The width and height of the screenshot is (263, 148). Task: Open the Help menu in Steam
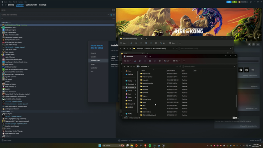tap(25, 2)
